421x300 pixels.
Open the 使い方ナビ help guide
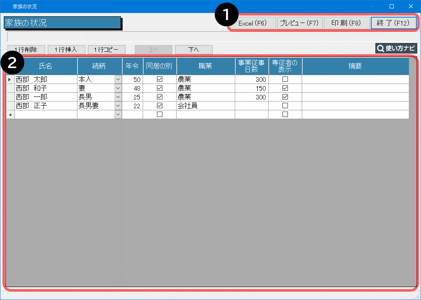[396, 48]
